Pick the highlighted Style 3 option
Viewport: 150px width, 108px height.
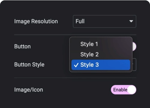(x=101, y=65)
